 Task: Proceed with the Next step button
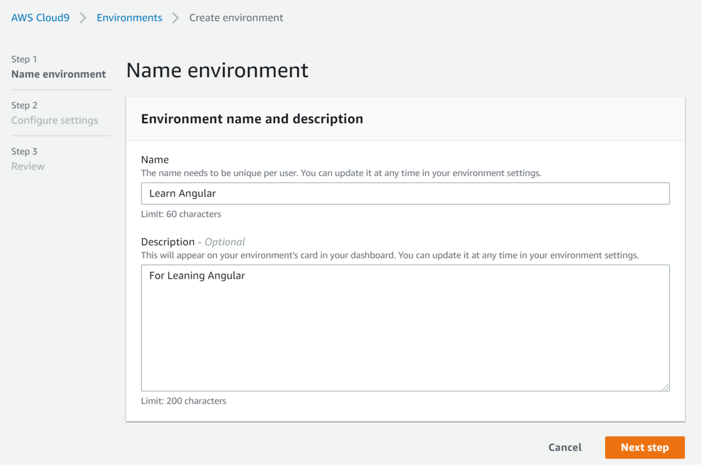(x=645, y=447)
